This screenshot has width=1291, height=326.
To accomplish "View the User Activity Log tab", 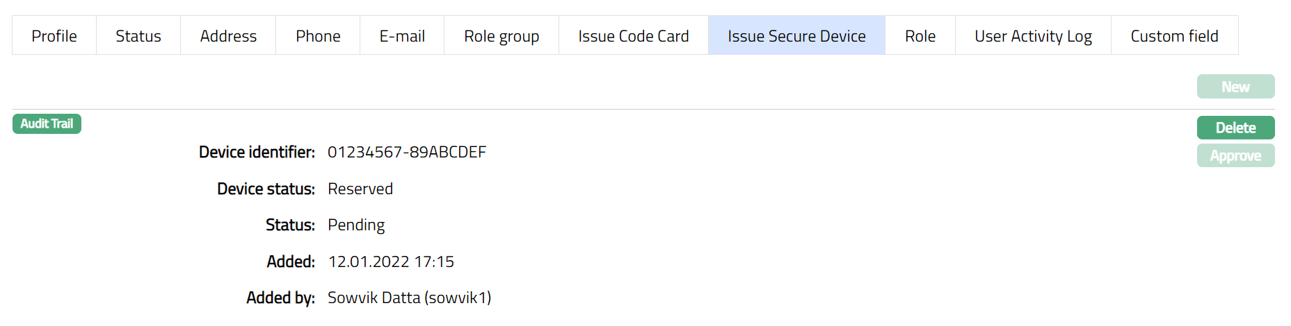I will [1033, 36].
